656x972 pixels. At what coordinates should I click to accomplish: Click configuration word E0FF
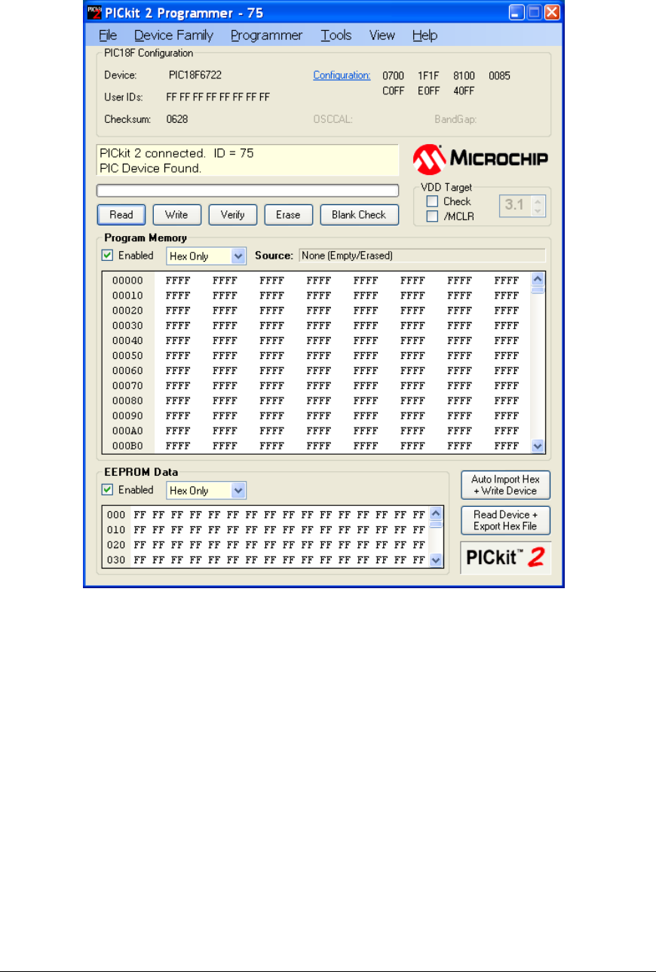pyautogui.click(x=429, y=90)
